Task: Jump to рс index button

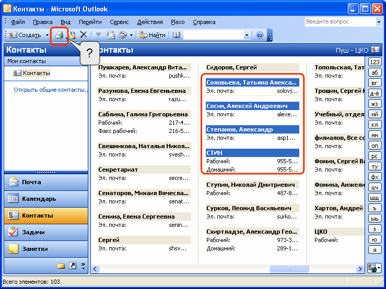Action: pyautogui.click(x=375, y=156)
